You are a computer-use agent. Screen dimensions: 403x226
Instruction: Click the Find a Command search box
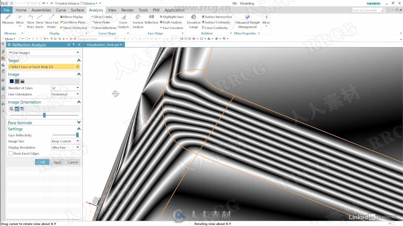click(369, 10)
